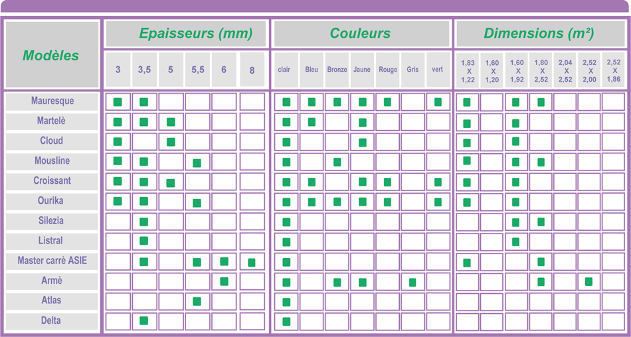The image size is (631, 337).
Task: Toggle Delta thickness 3,5 checkbox
Action: pyautogui.click(x=144, y=321)
